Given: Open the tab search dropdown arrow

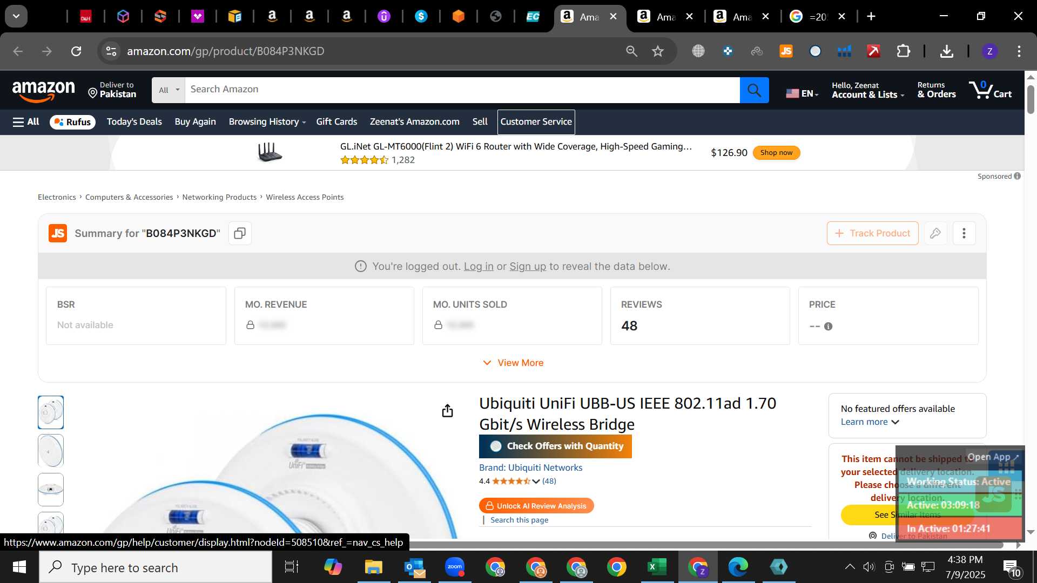Looking at the screenshot, I should 16,16.
